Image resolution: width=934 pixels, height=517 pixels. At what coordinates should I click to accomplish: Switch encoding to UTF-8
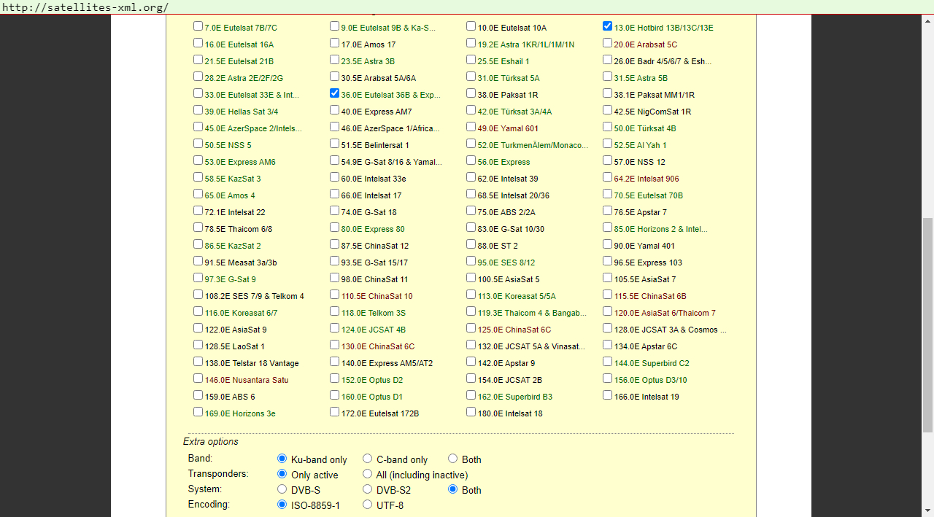[368, 505]
